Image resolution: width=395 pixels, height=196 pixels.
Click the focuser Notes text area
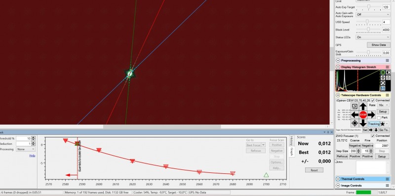[x=373, y=167]
